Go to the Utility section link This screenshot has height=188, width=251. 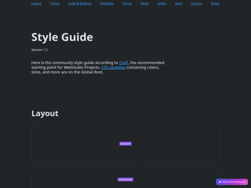162,3
